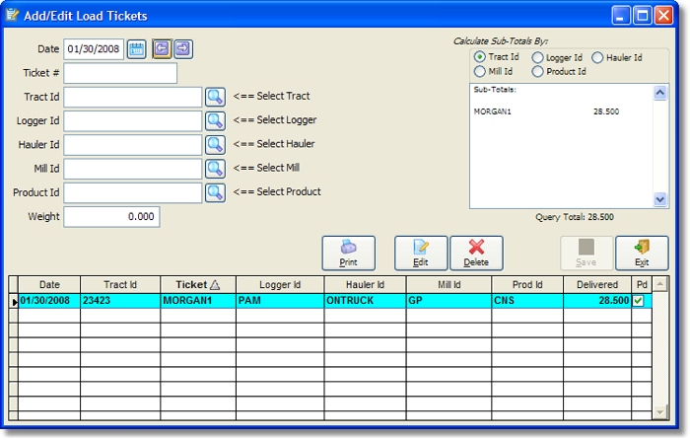
Task: Select Hauler Id sub-total radio button
Action: [597, 57]
